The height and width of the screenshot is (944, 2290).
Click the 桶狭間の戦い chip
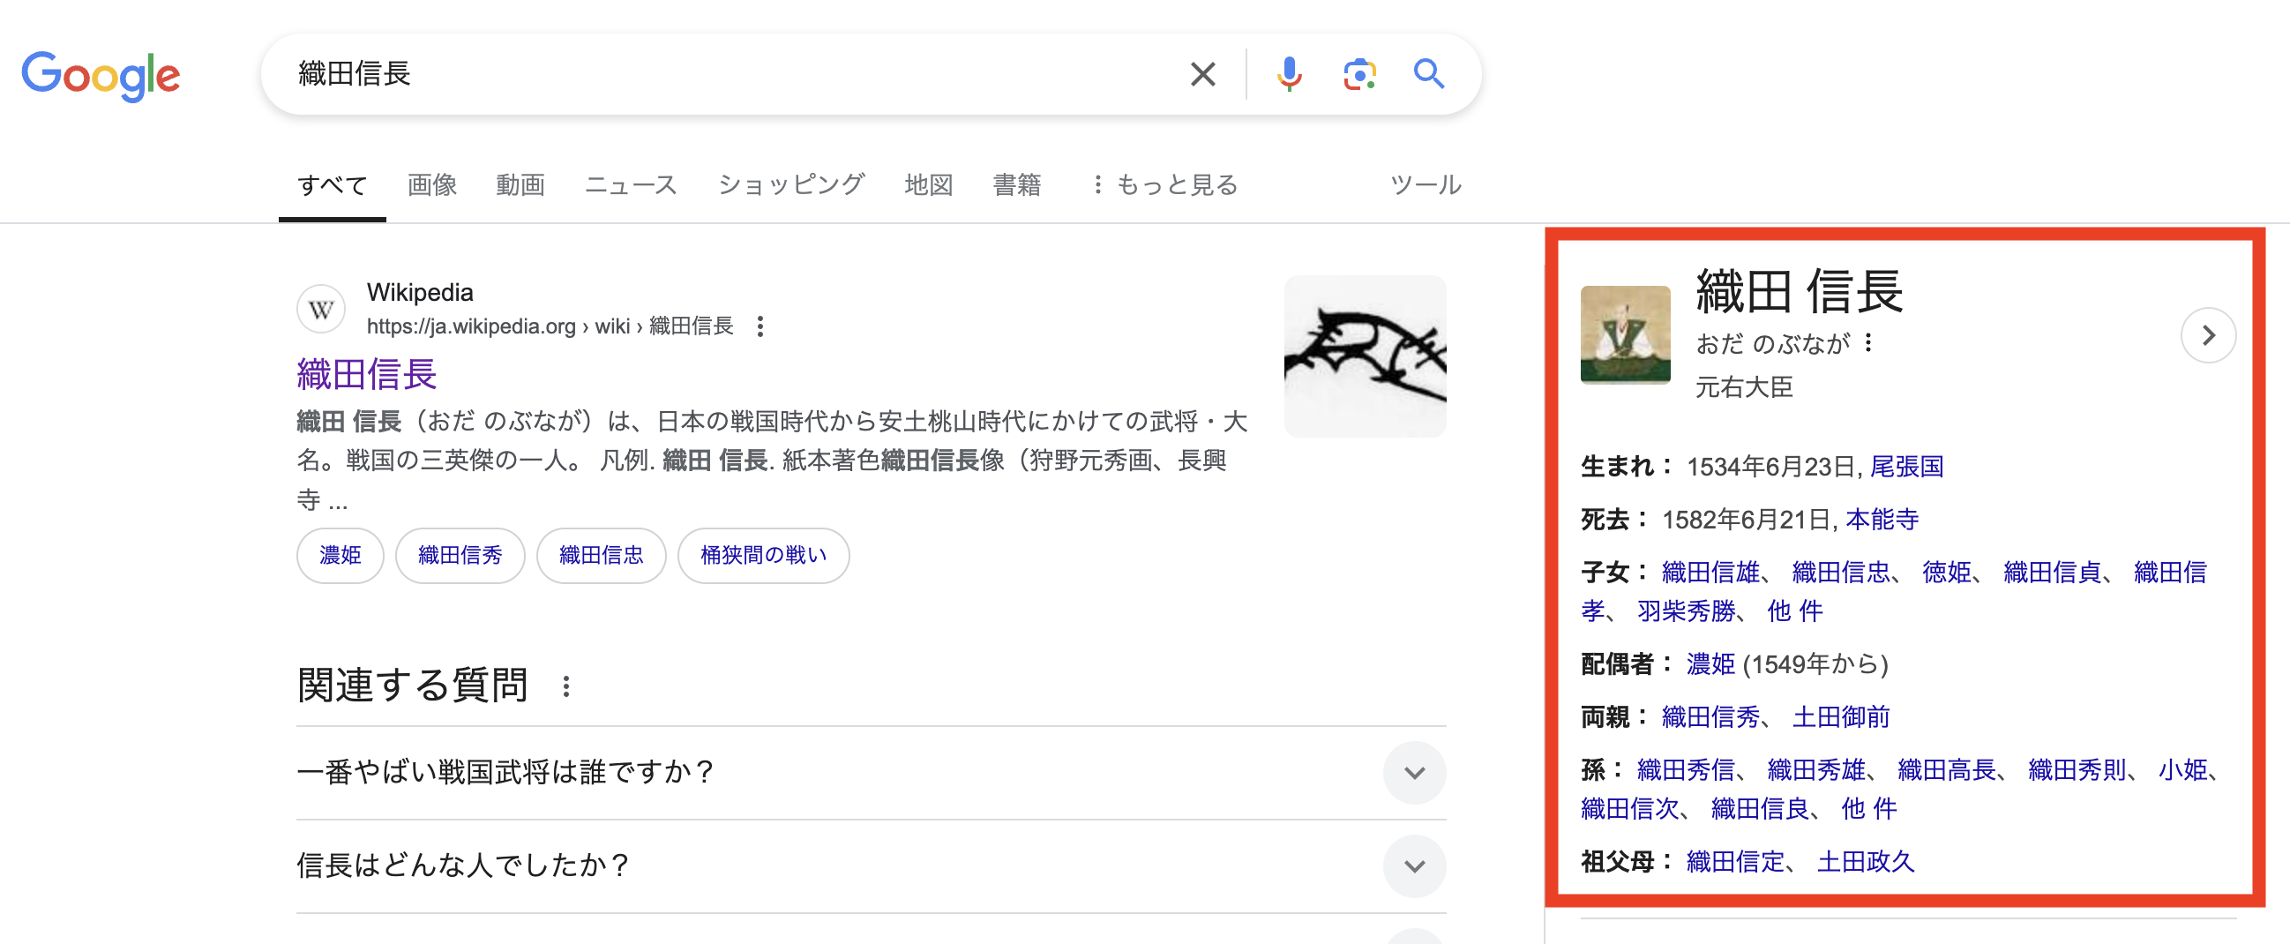click(x=764, y=556)
